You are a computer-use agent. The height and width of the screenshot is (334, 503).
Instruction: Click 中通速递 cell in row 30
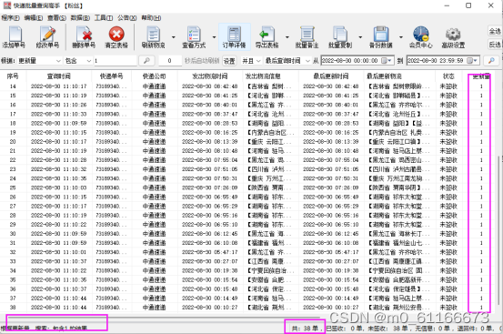(x=154, y=234)
